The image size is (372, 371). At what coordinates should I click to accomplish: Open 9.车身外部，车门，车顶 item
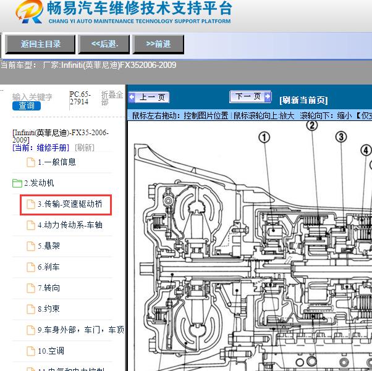[x=81, y=330]
